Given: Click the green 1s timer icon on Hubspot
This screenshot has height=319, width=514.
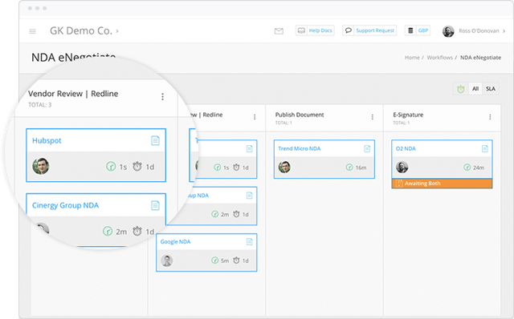Looking at the screenshot, I should point(111,167).
